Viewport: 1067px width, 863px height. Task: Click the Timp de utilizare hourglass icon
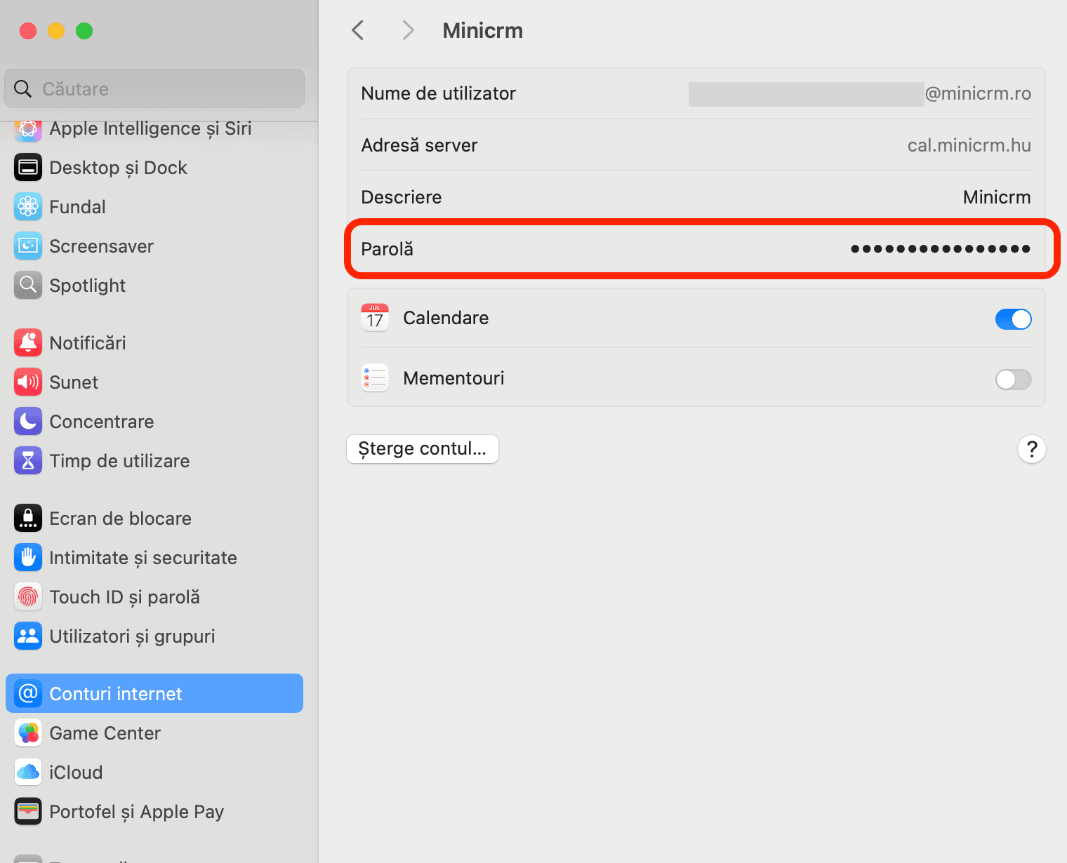(x=28, y=461)
